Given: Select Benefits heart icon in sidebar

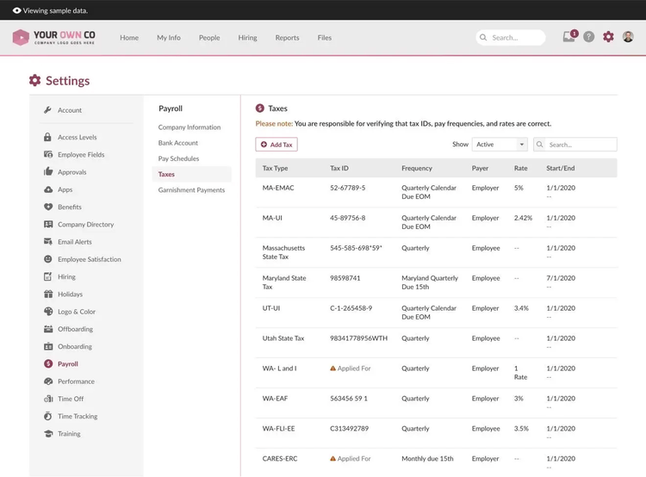Looking at the screenshot, I should tap(48, 207).
